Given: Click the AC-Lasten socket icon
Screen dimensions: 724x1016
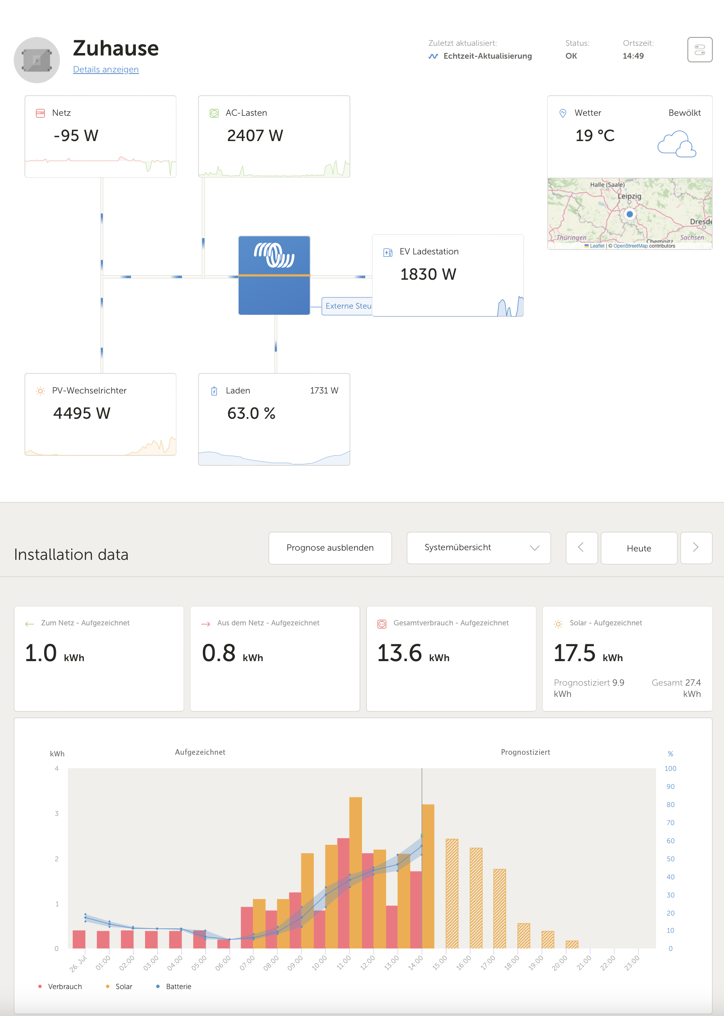Looking at the screenshot, I should pyautogui.click(x=214, y=113).
